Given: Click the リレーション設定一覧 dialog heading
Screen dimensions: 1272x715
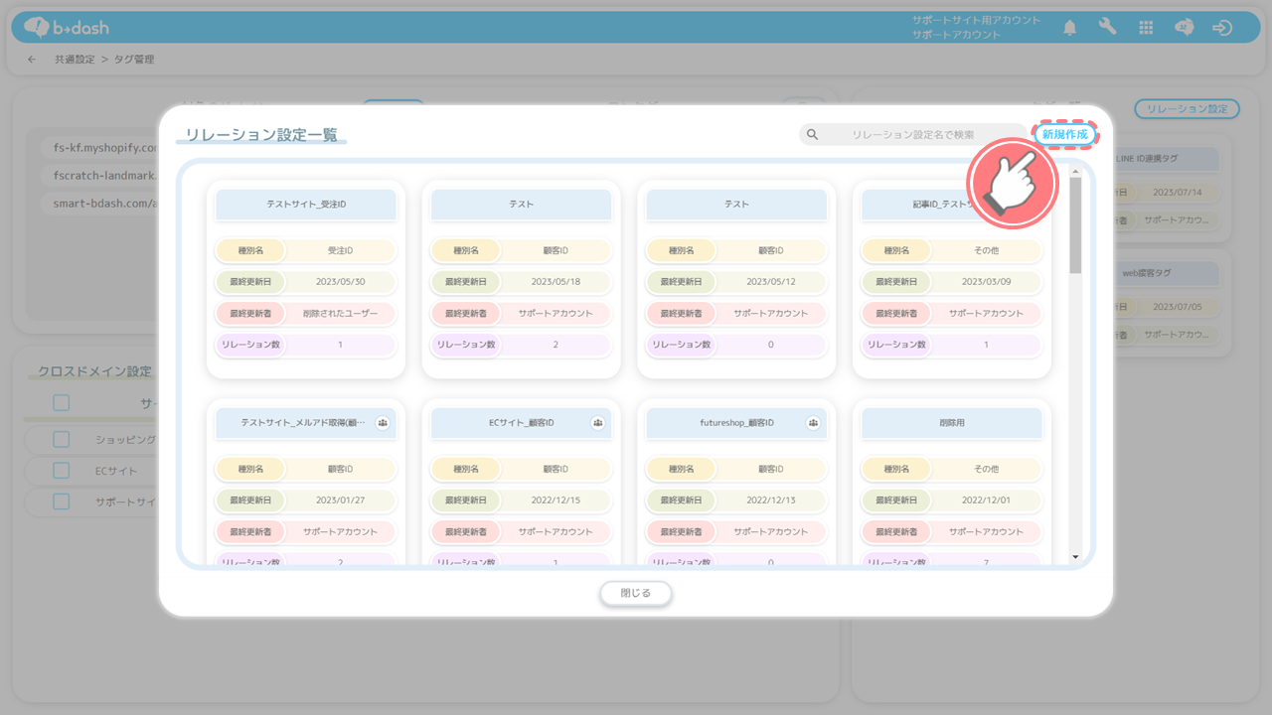Looking at the screenshot, I should click(x=260, y=133).
